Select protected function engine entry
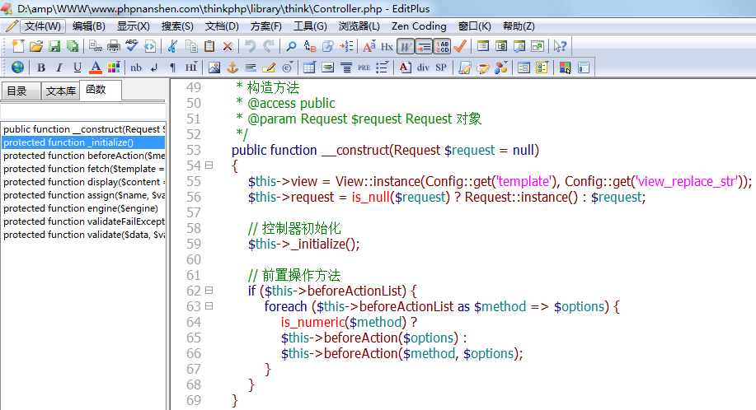 point(83,208)
